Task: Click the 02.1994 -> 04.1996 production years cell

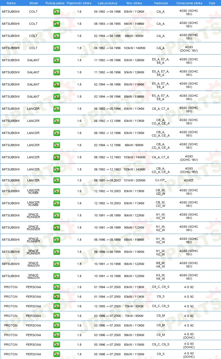Action: click(x=107, y=36)
